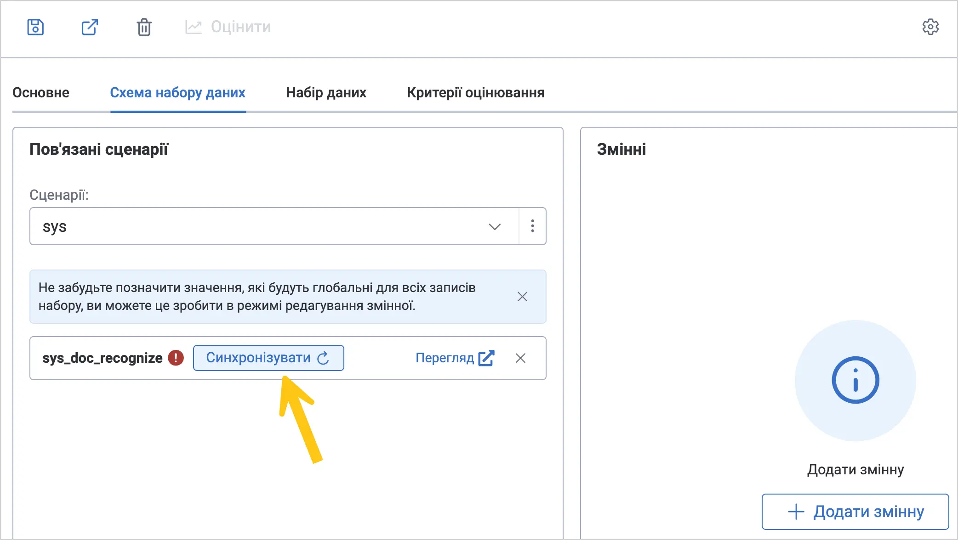Click the sys scenarios combo box field

(x=274, y=226)
